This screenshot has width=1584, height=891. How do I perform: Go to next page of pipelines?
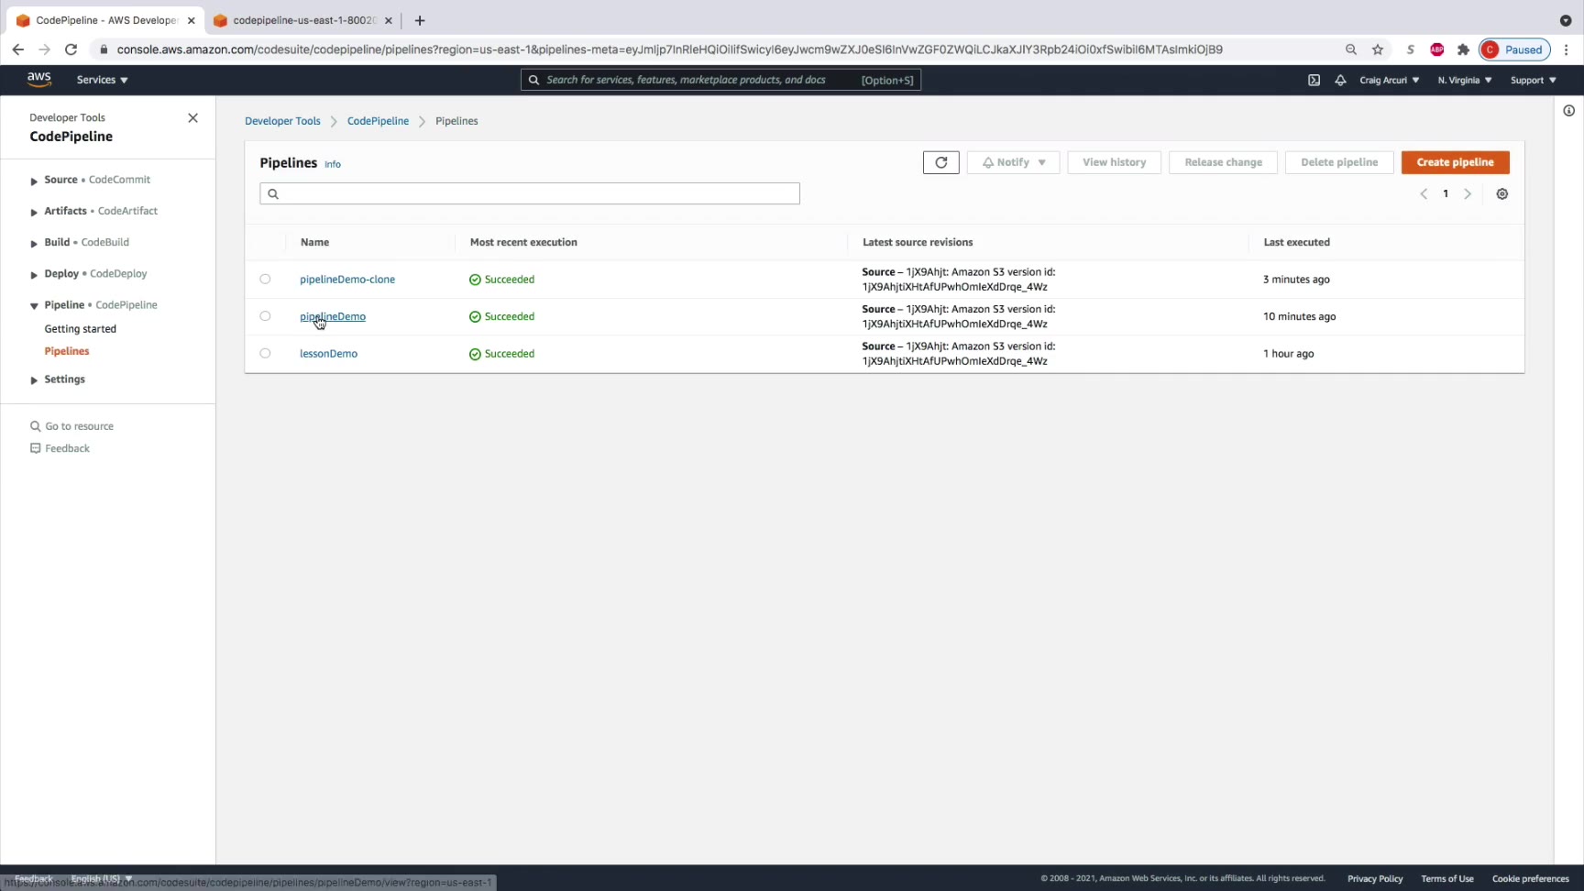1468,194
